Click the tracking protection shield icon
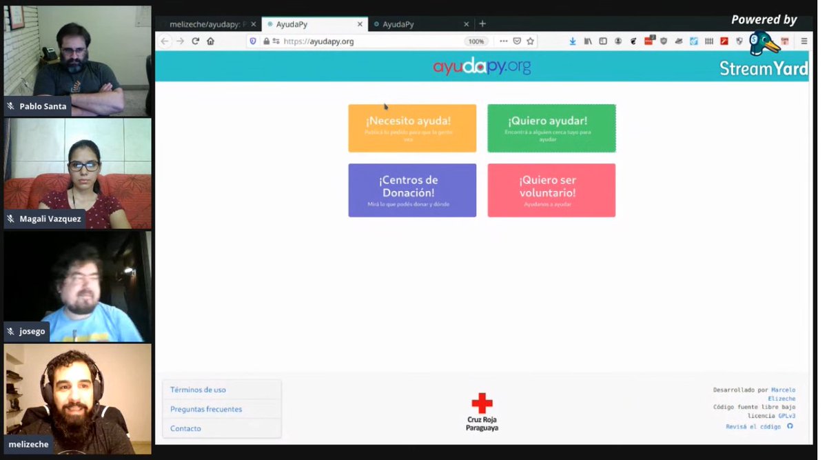Screen dimensions: 827x460 click(253, 41)
